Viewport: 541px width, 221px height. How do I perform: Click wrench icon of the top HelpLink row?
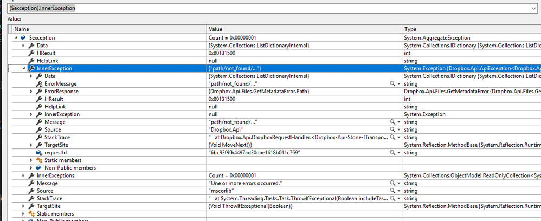(31, 61)
